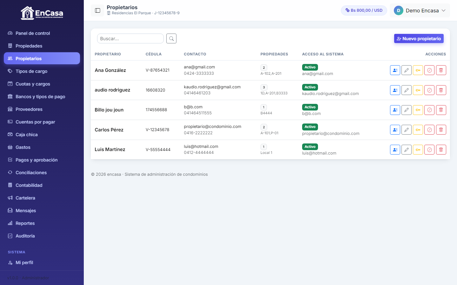Toggle the sidebar collapse button
Viewport: 457px width, 285px height.
click(97, 10)
